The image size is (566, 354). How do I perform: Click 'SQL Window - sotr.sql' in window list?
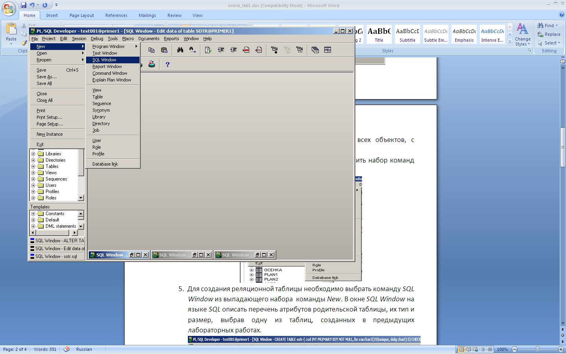pyautogui.click(x=57, y=256)
